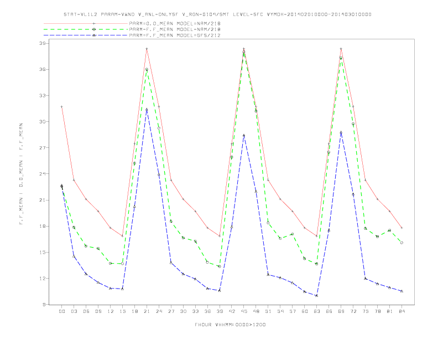The height and width of the screenshot is (339, 438).
Task: Click x-axis forecast hour label 78
Action: (x=377, y=311)
